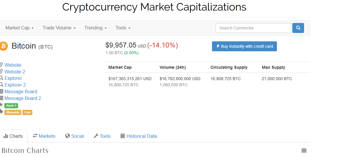
Task: Click the Rank 1 green badge
Action: point(11,106)
